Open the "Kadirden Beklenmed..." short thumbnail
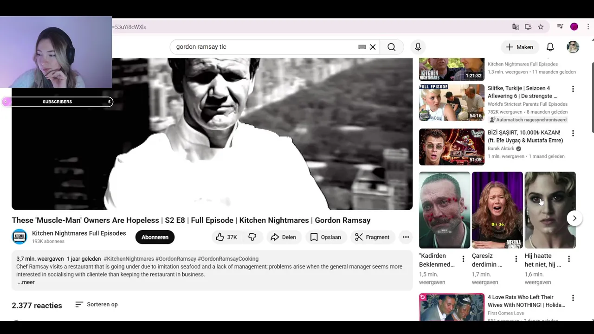The height and width of the screenshot is (334, 594). click(445, 210)
